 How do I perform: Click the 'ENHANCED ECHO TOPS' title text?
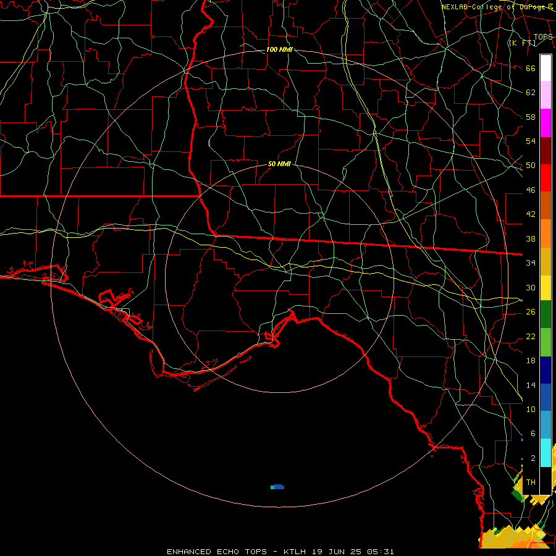pyautogui.click(x=217, y=552)
